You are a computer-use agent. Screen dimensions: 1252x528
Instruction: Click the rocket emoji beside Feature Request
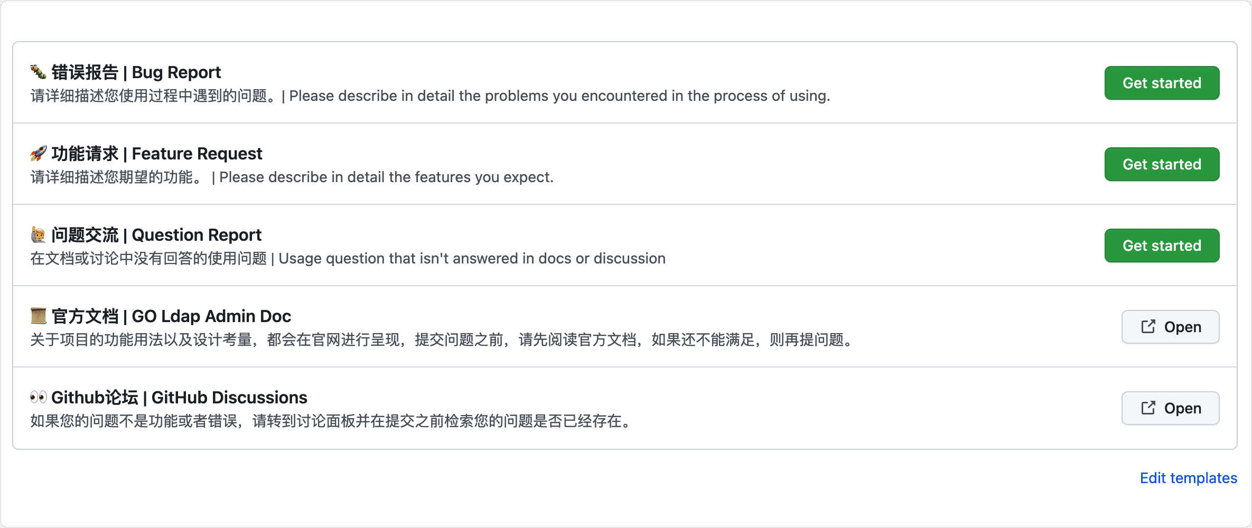39,153
